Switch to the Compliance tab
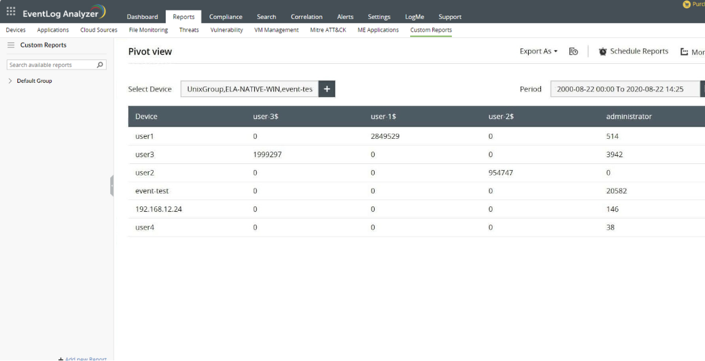This screenshot has width=705, height=361. [x=225, y=17]
